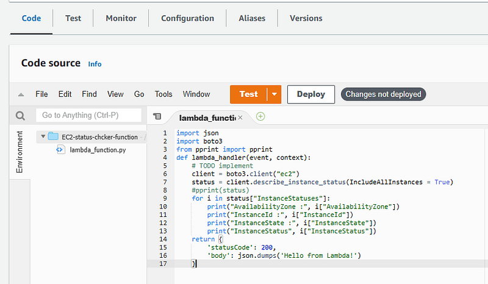Collapse the editor menu bar arrow
This screenshot has width=488, height=284.
21,94
